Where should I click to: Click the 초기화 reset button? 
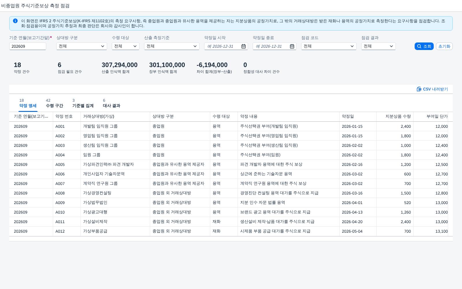coord(444,46)
